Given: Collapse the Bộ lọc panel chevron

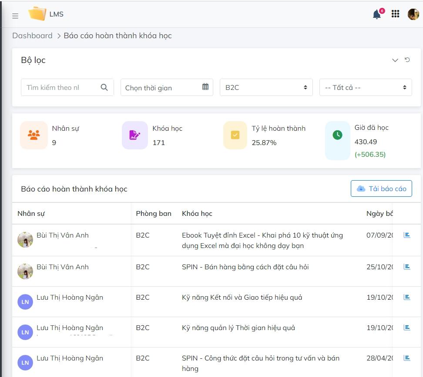Looking at the screenshot, I should 395,60.
